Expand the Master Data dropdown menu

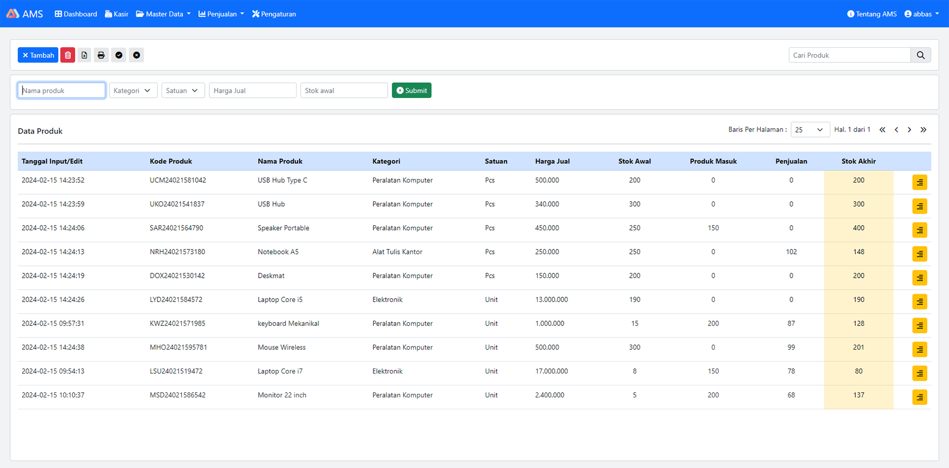coord(163,14)
